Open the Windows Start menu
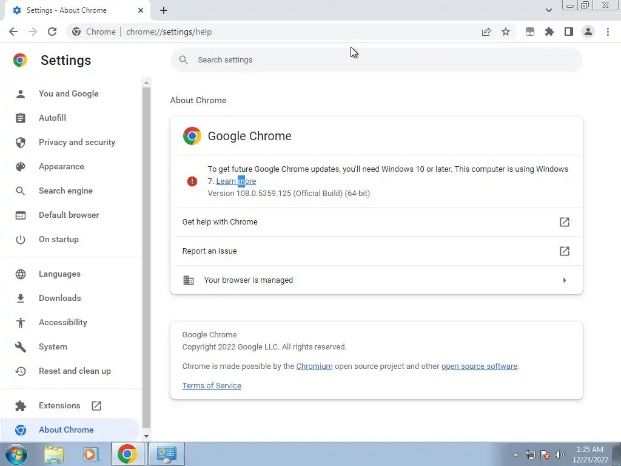The image size is (621, 466). [x=16, y=454]
